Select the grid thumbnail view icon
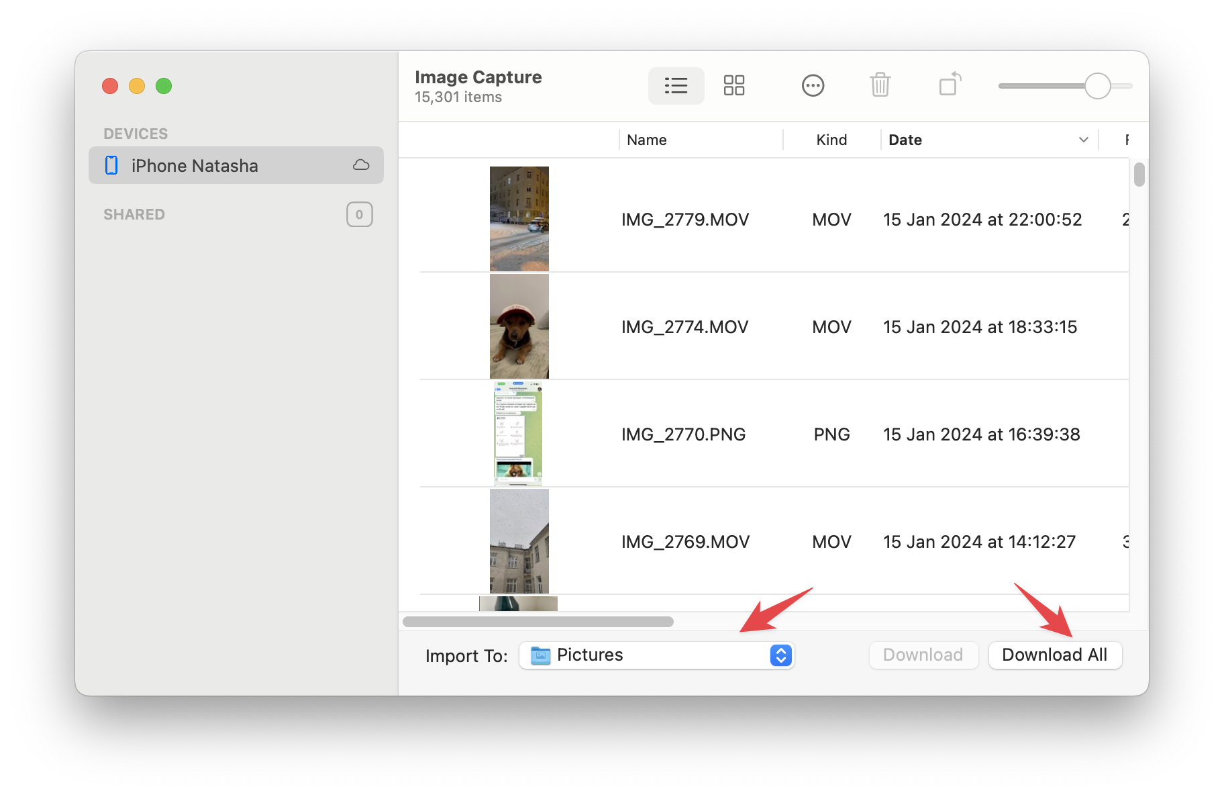The width and height of the screenshot is (1224, 795). click(733, 85)
